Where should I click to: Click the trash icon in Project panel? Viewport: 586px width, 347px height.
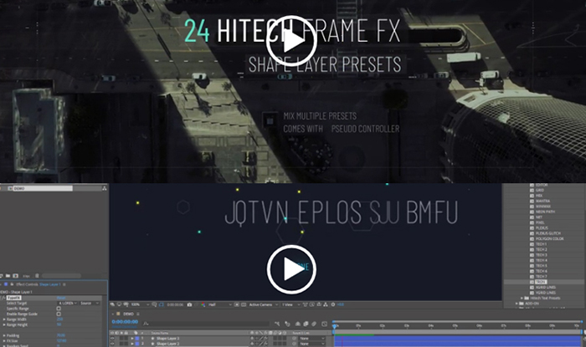(x=37, y=276)
